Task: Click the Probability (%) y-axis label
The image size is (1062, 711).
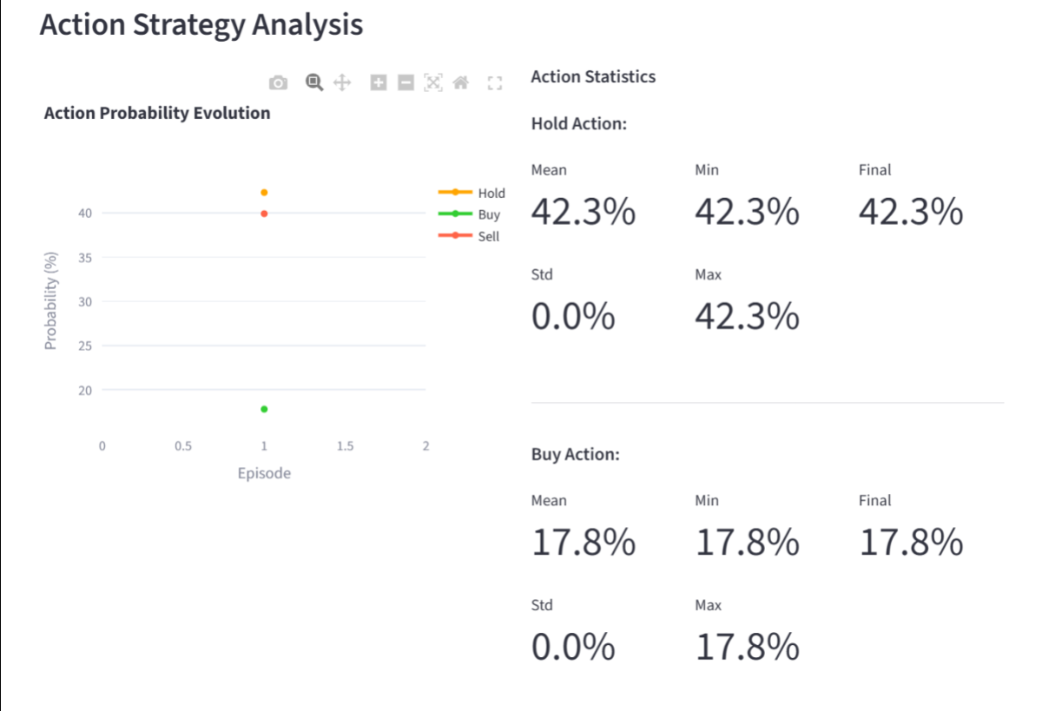Action: 50,301
